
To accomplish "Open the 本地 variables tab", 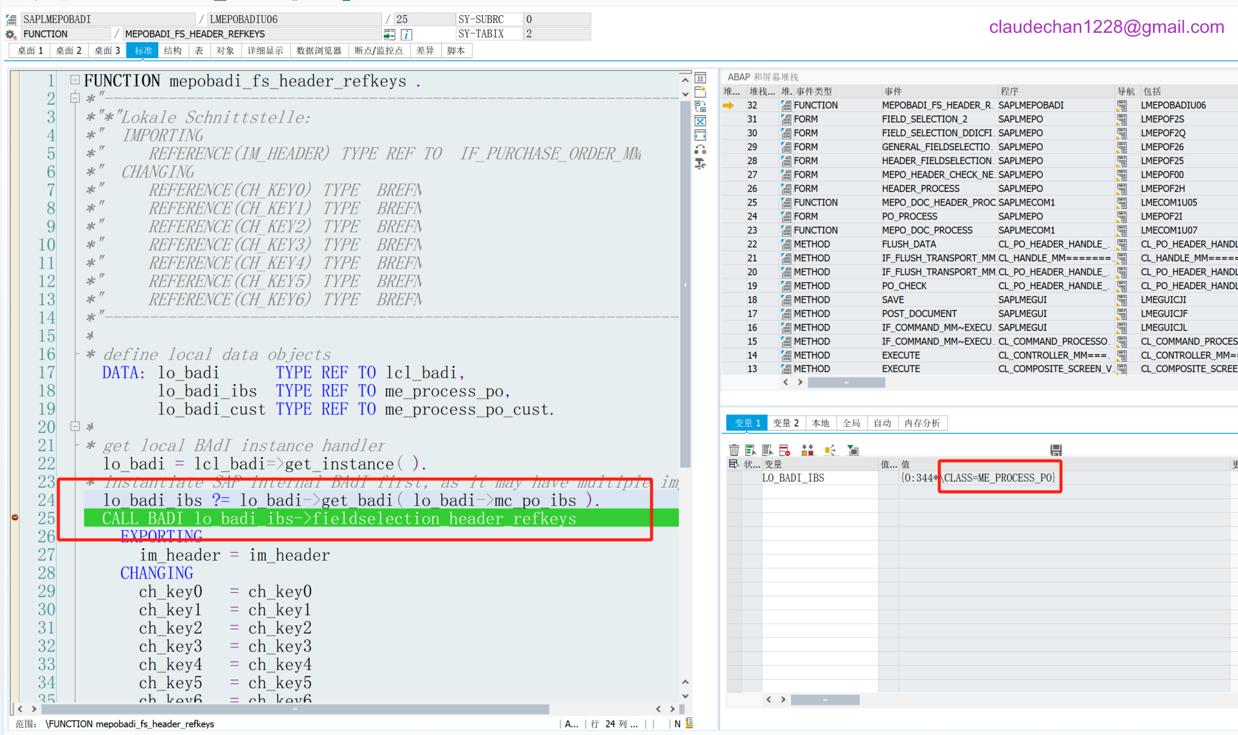I will 820,423.
